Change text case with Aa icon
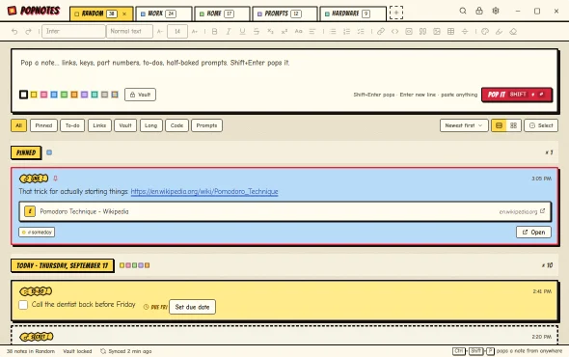 click(x=298, y=32)
